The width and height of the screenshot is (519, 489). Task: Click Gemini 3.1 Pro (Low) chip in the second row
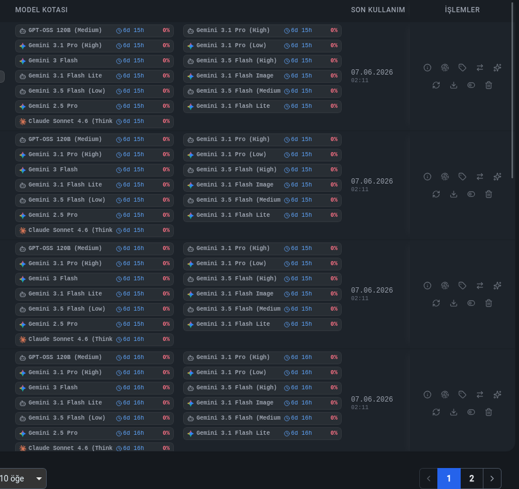tap(262, 154)
